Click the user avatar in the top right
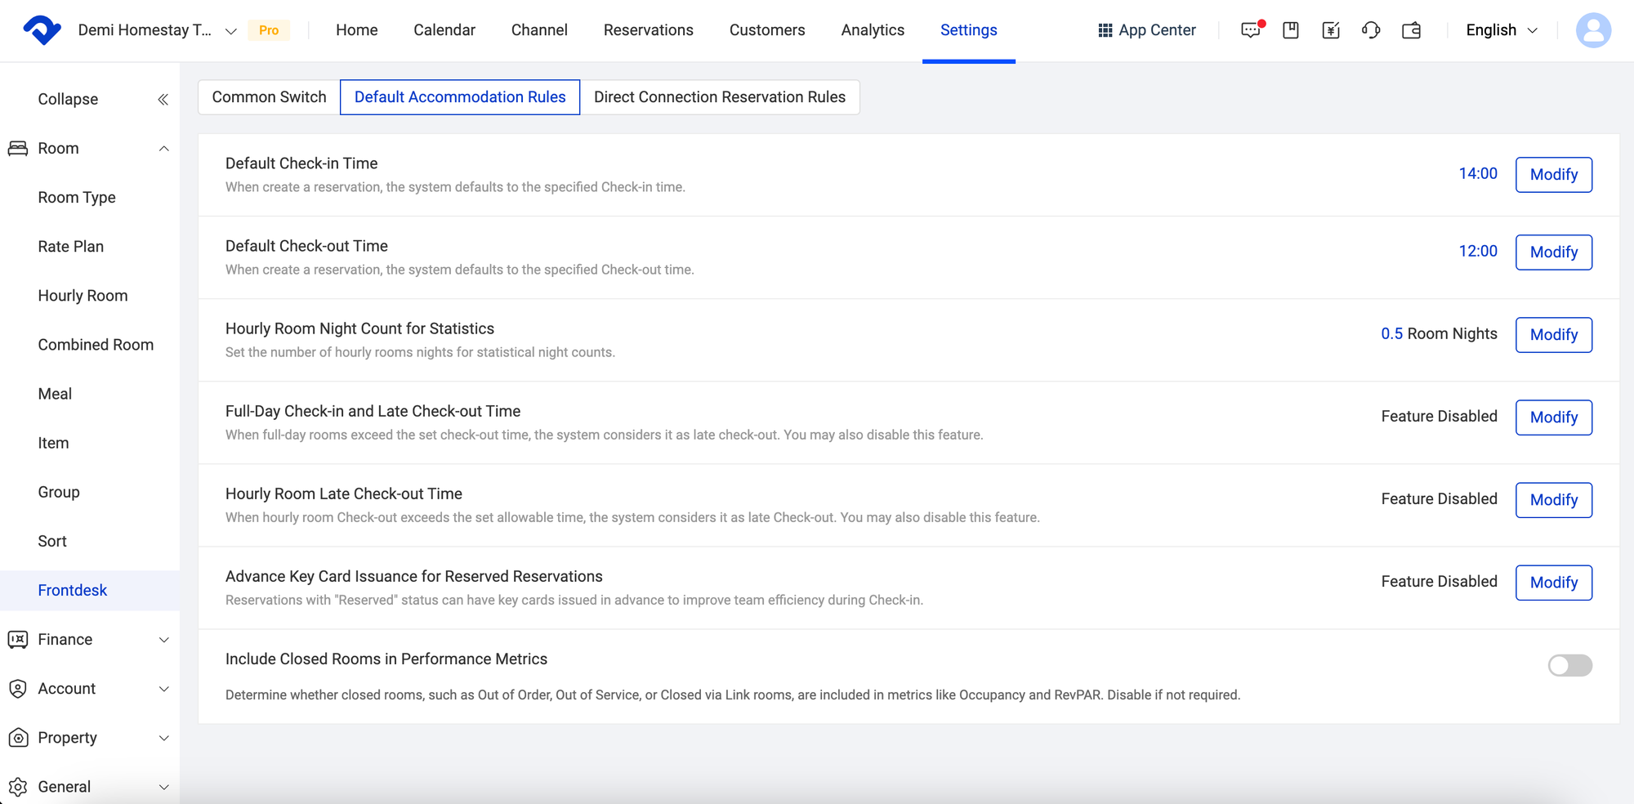The image size is (1634, 804). point(1594,30)
